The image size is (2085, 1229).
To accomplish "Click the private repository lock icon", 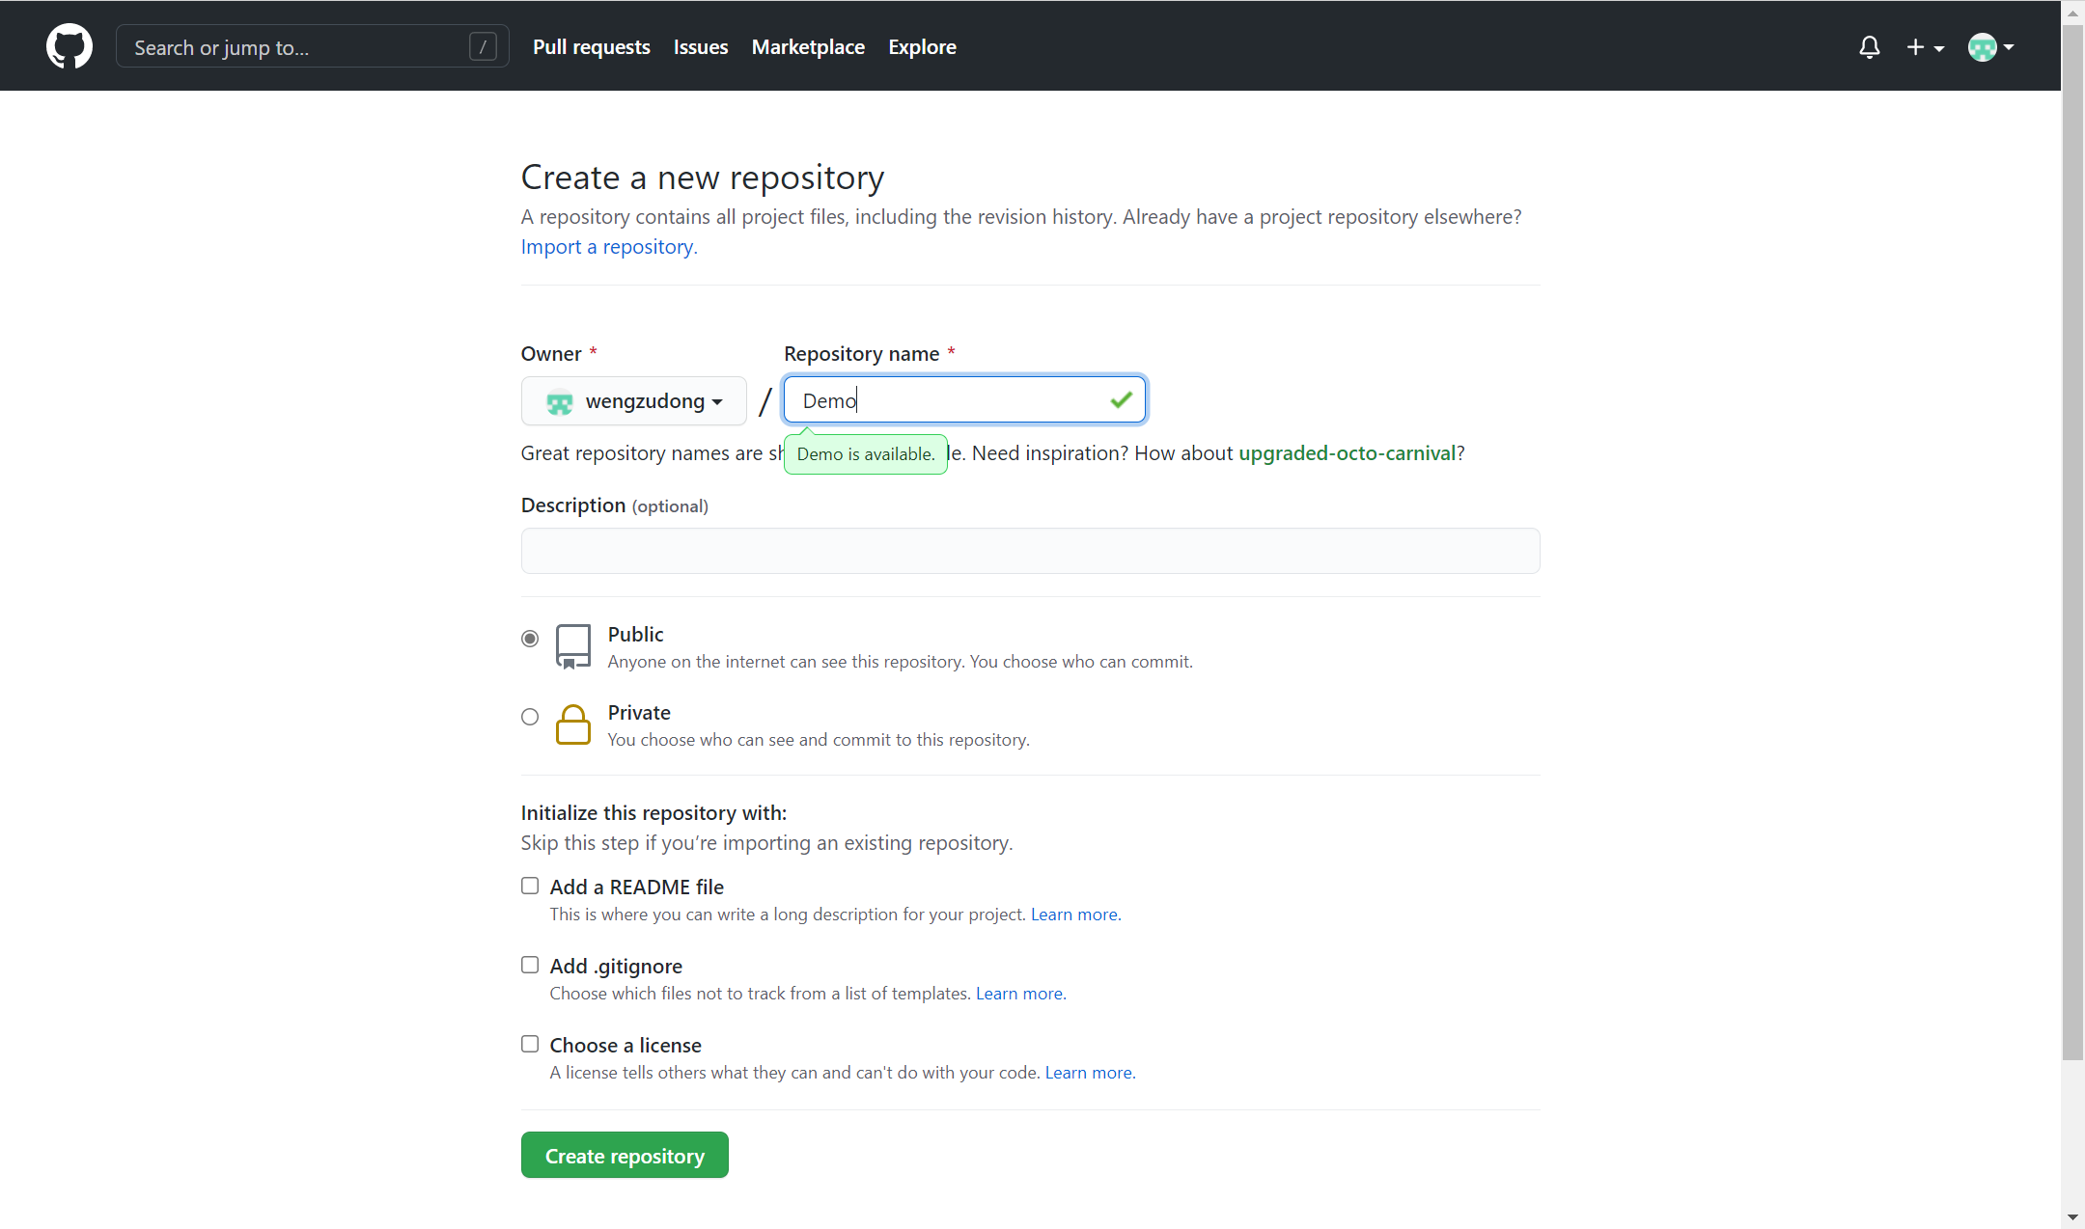I will [x=572, y=724].
